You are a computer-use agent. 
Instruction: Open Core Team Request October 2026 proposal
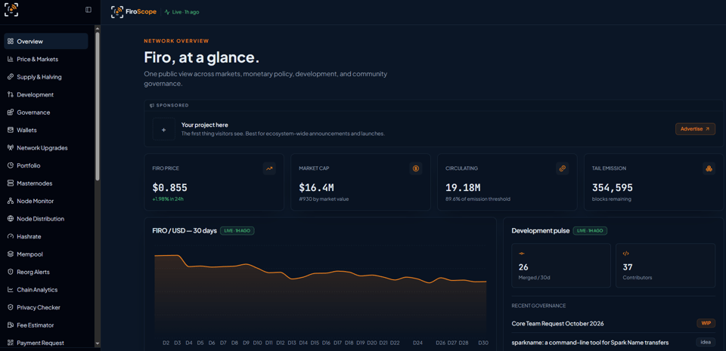click(x=557, y=323)
